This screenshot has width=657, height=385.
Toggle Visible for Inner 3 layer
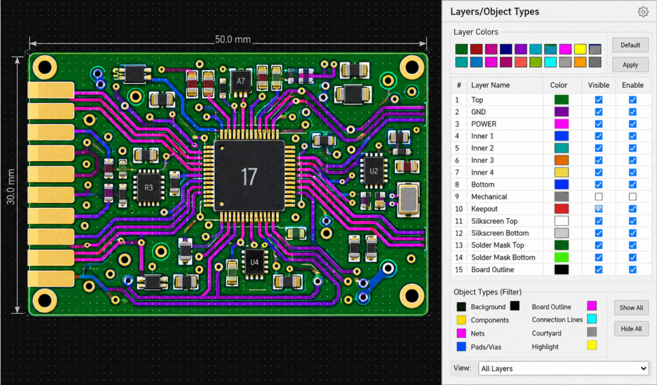tap(599, 160)
